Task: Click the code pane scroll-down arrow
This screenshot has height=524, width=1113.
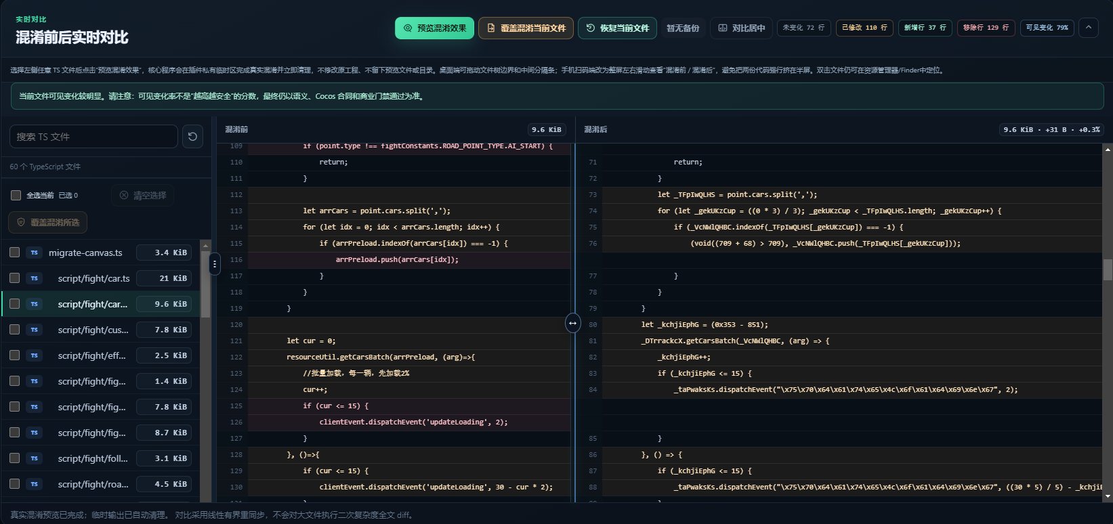Action: (1108, 496)
